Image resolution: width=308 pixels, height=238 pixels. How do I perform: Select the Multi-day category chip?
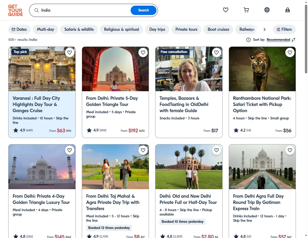(x=45, y=29)
